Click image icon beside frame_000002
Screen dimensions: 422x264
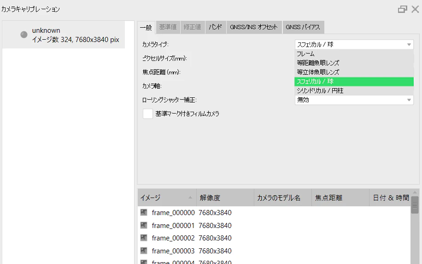coord(144,238)
